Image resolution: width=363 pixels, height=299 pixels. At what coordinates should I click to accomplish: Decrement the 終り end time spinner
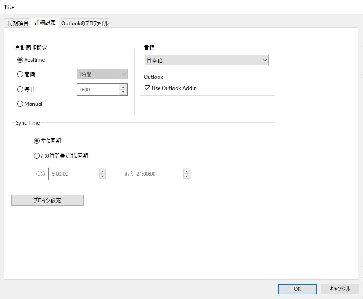[186, 177]
